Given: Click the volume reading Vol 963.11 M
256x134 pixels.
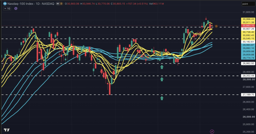Looking at the screenshot, I should click(x=156, y=4).
